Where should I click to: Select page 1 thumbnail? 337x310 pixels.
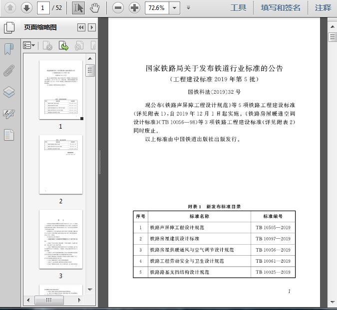tap(61, 90)
